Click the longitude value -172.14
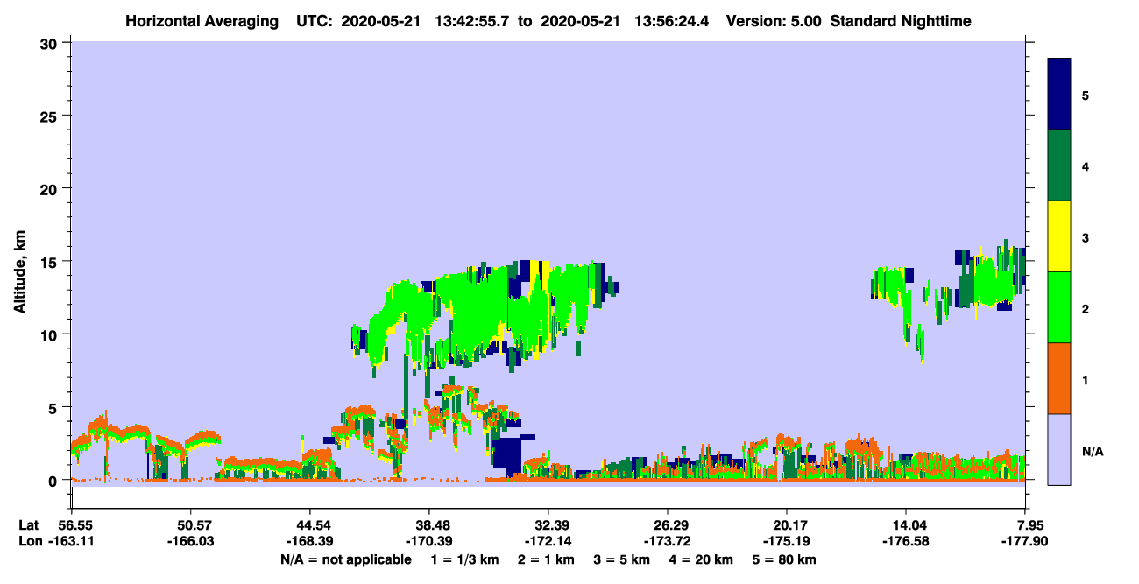Screen dimensions: 1139x584 pyautogui.click(x=548, y=542)
